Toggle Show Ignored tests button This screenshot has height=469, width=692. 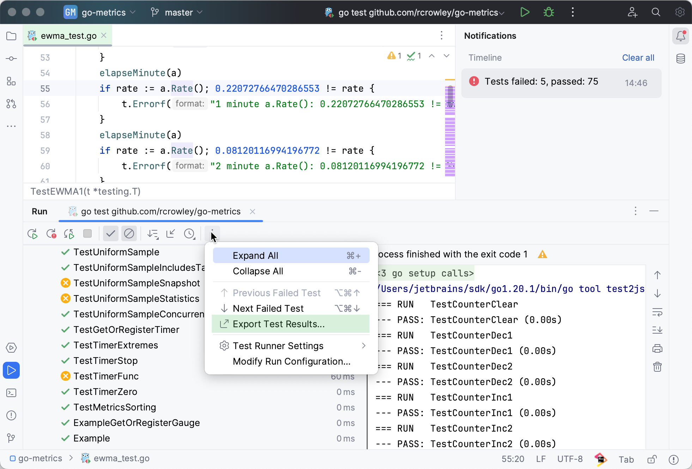coord(129,234)
